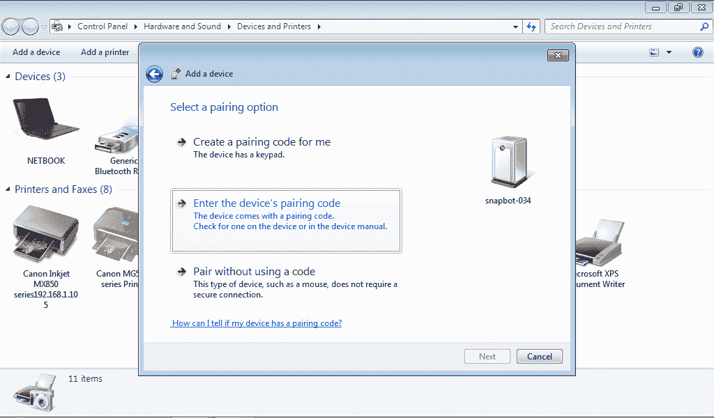
Task: Choose Enter the device's pairing code option
Action: (x=286, y=221)
